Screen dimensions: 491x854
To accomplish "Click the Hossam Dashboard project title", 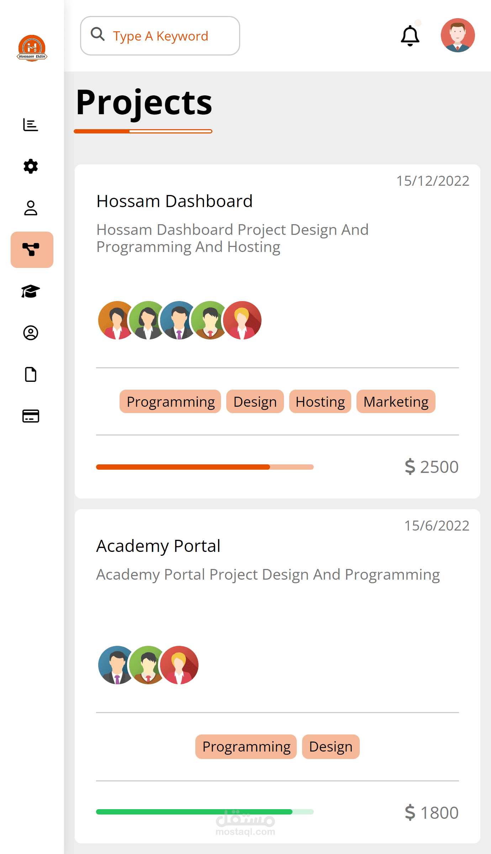I will (x=174, y=201).
